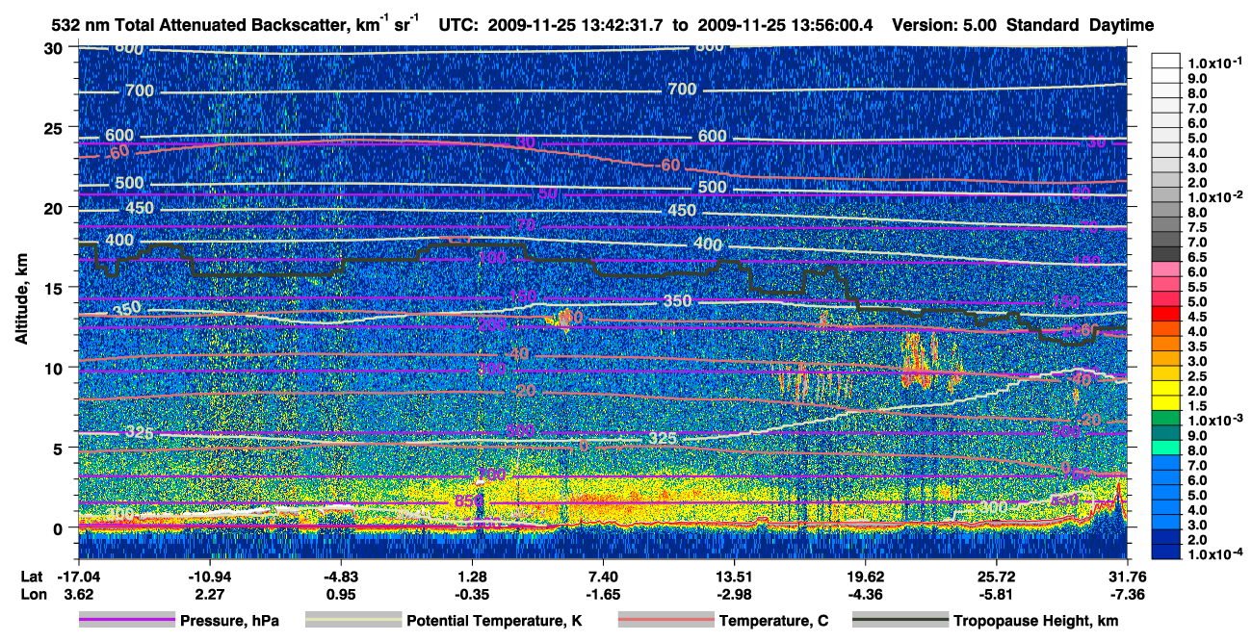This screenshot has height=642, width=1252.
Task: Click latitude value 25.72
Action: (997, 577)
